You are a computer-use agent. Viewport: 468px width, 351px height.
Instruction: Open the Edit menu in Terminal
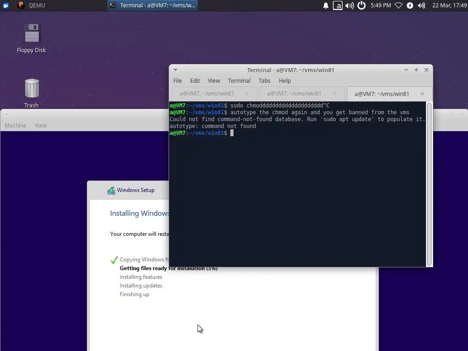click(195, 80)
